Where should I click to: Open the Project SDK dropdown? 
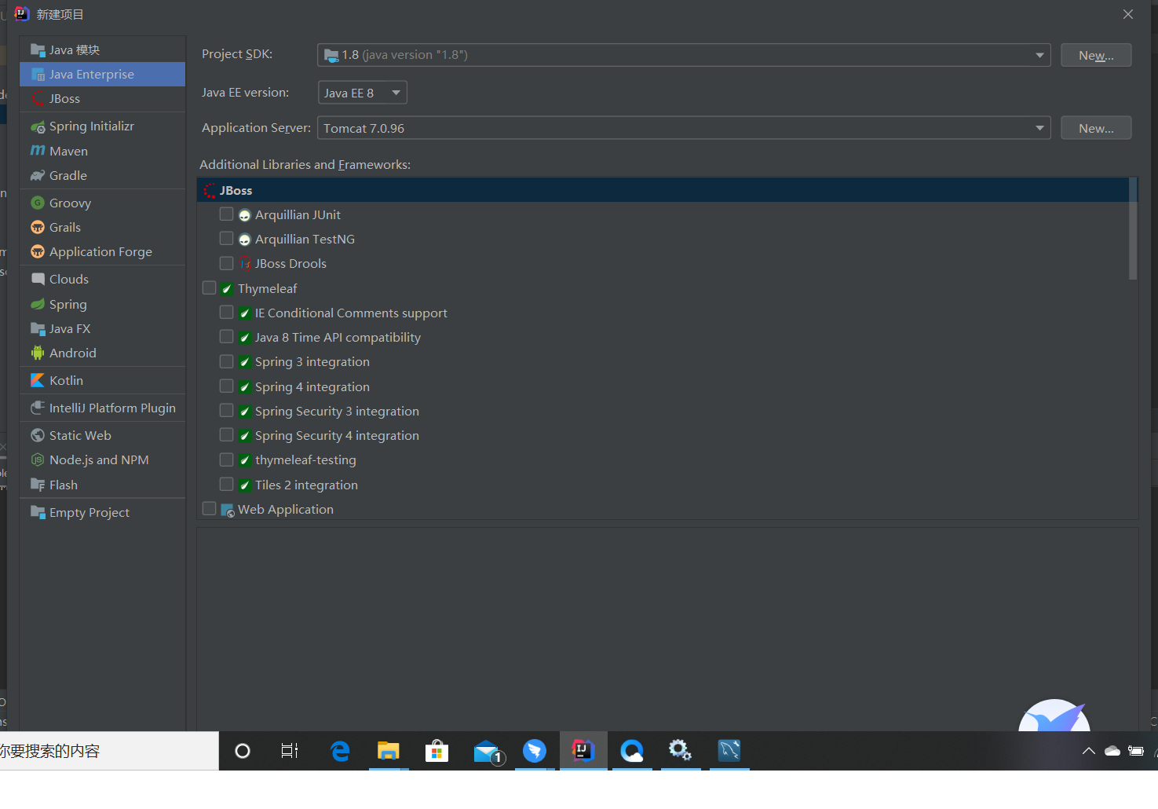coord(684,55)
